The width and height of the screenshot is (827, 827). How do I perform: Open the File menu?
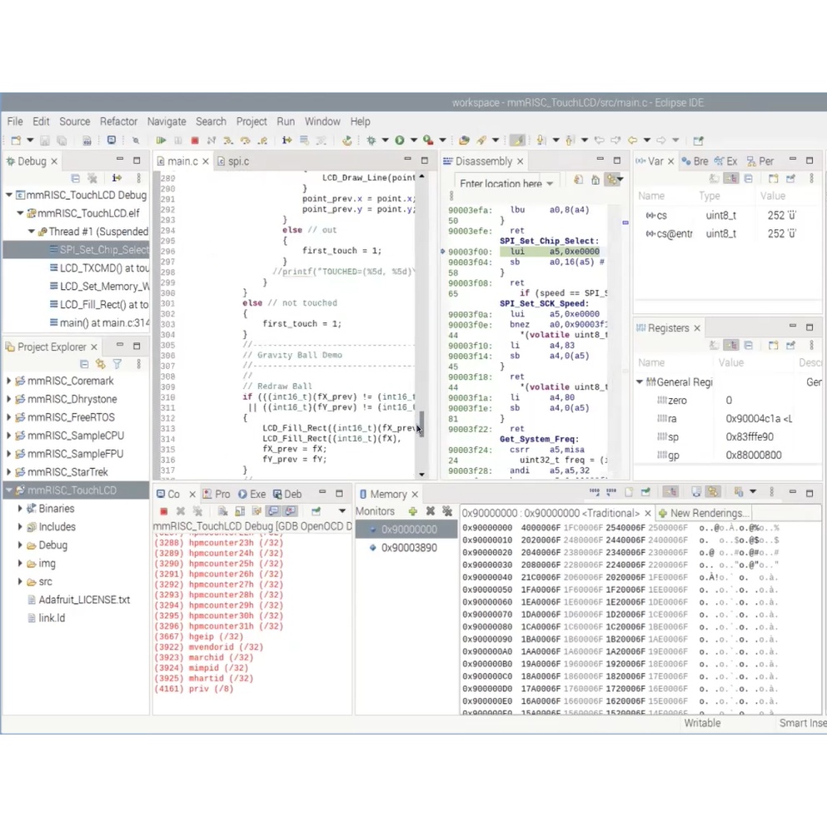[x=15, y=122]
